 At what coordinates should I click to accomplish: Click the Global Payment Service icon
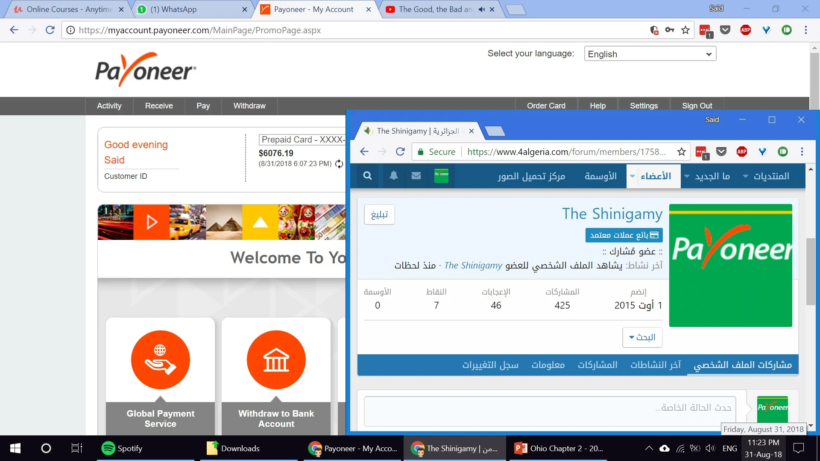160,360
